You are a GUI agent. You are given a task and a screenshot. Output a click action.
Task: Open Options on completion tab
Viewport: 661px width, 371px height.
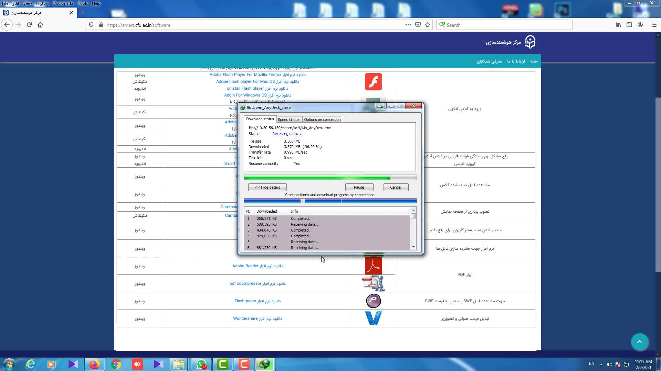[x=322, y=120]
